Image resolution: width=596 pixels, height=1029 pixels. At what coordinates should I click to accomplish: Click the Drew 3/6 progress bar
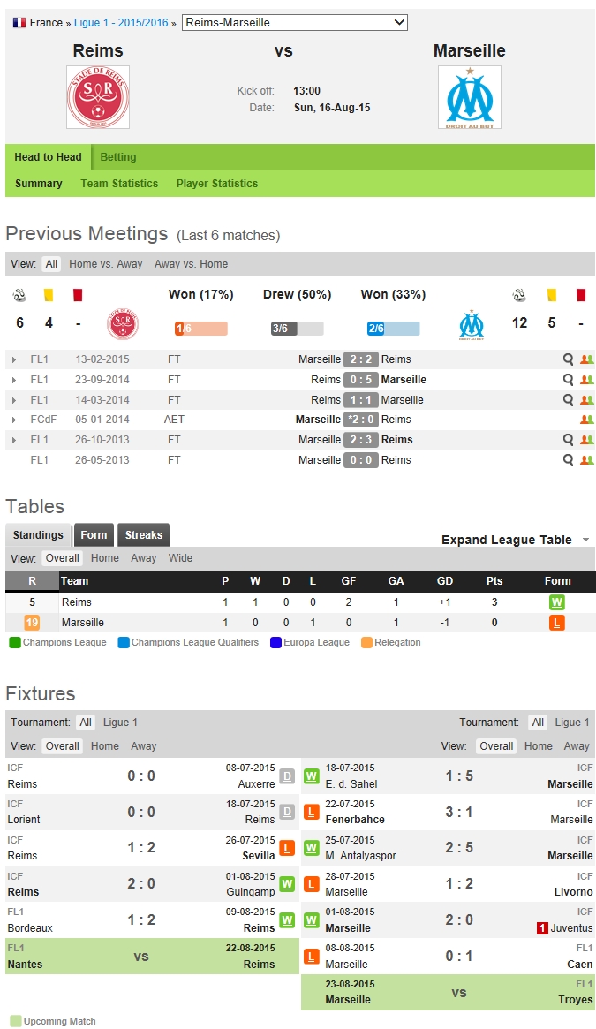297,329
